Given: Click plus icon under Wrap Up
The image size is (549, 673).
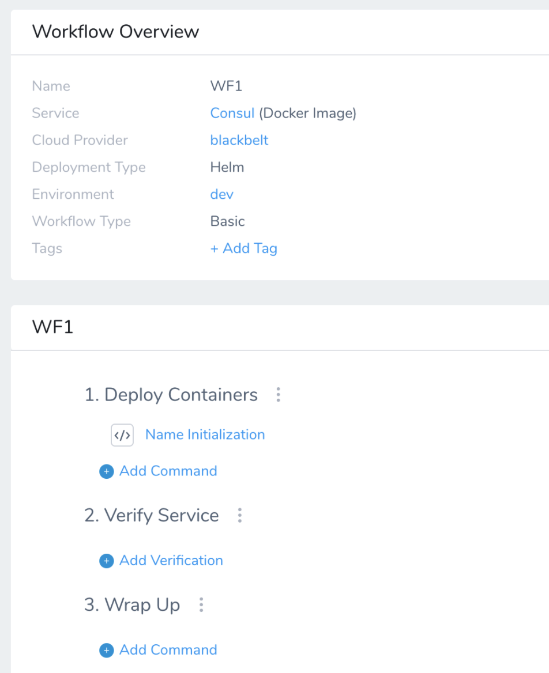Looking at the screenshot, I should (107, 651).
